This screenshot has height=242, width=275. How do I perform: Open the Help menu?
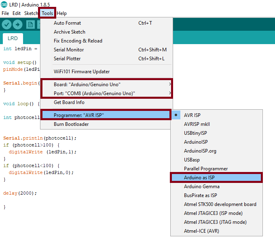61,13
